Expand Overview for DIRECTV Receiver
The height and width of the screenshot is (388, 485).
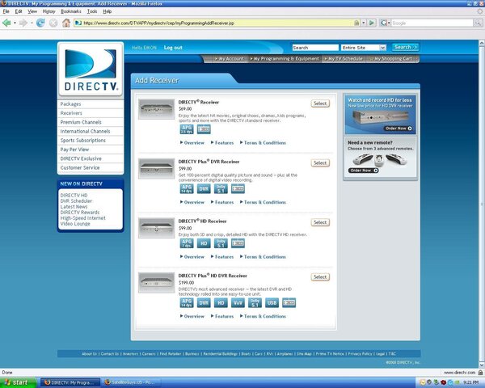click(x=192, y=142)
